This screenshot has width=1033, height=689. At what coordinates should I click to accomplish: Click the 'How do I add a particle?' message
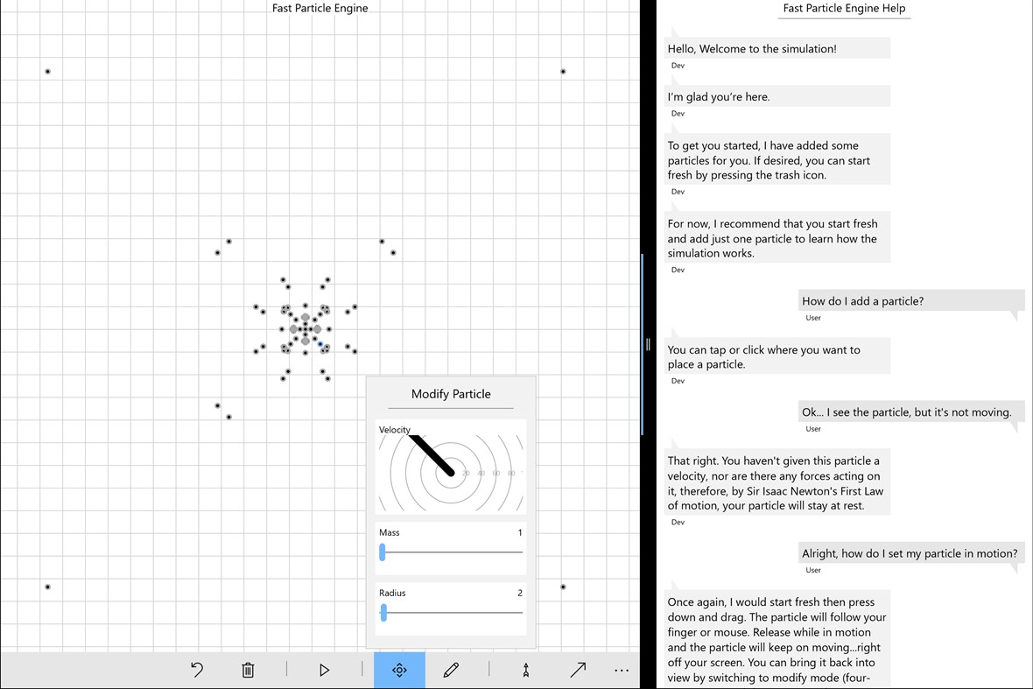click(912, 300)
